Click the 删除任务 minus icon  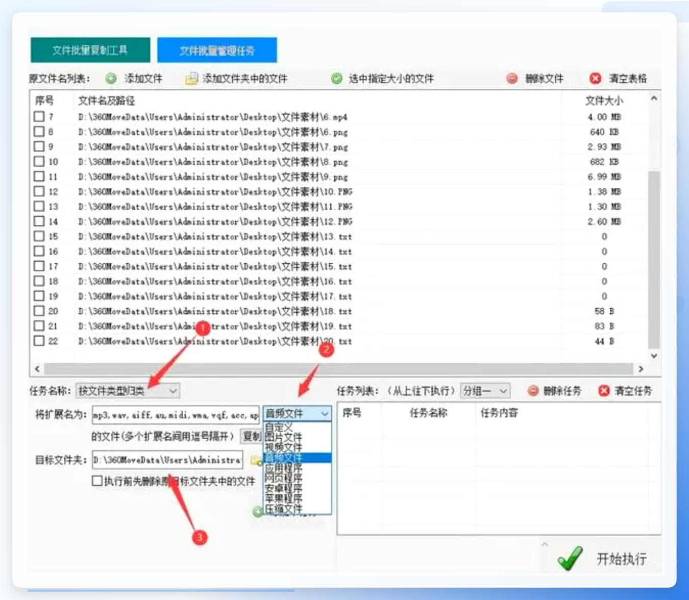tap(533, 391)
